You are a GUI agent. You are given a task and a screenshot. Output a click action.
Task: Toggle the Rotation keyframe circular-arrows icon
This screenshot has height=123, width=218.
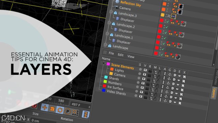point(60,110)
